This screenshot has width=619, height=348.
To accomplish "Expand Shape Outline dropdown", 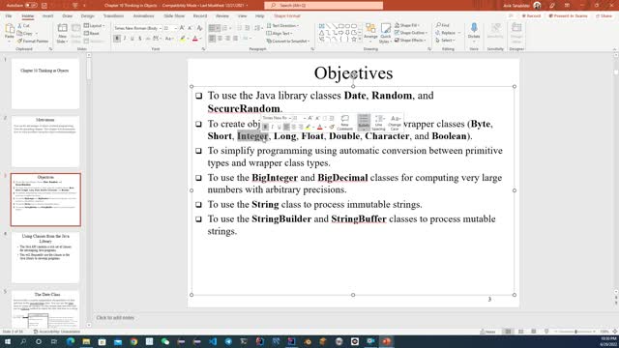I will pyautogui.click(x=410, y=33).
